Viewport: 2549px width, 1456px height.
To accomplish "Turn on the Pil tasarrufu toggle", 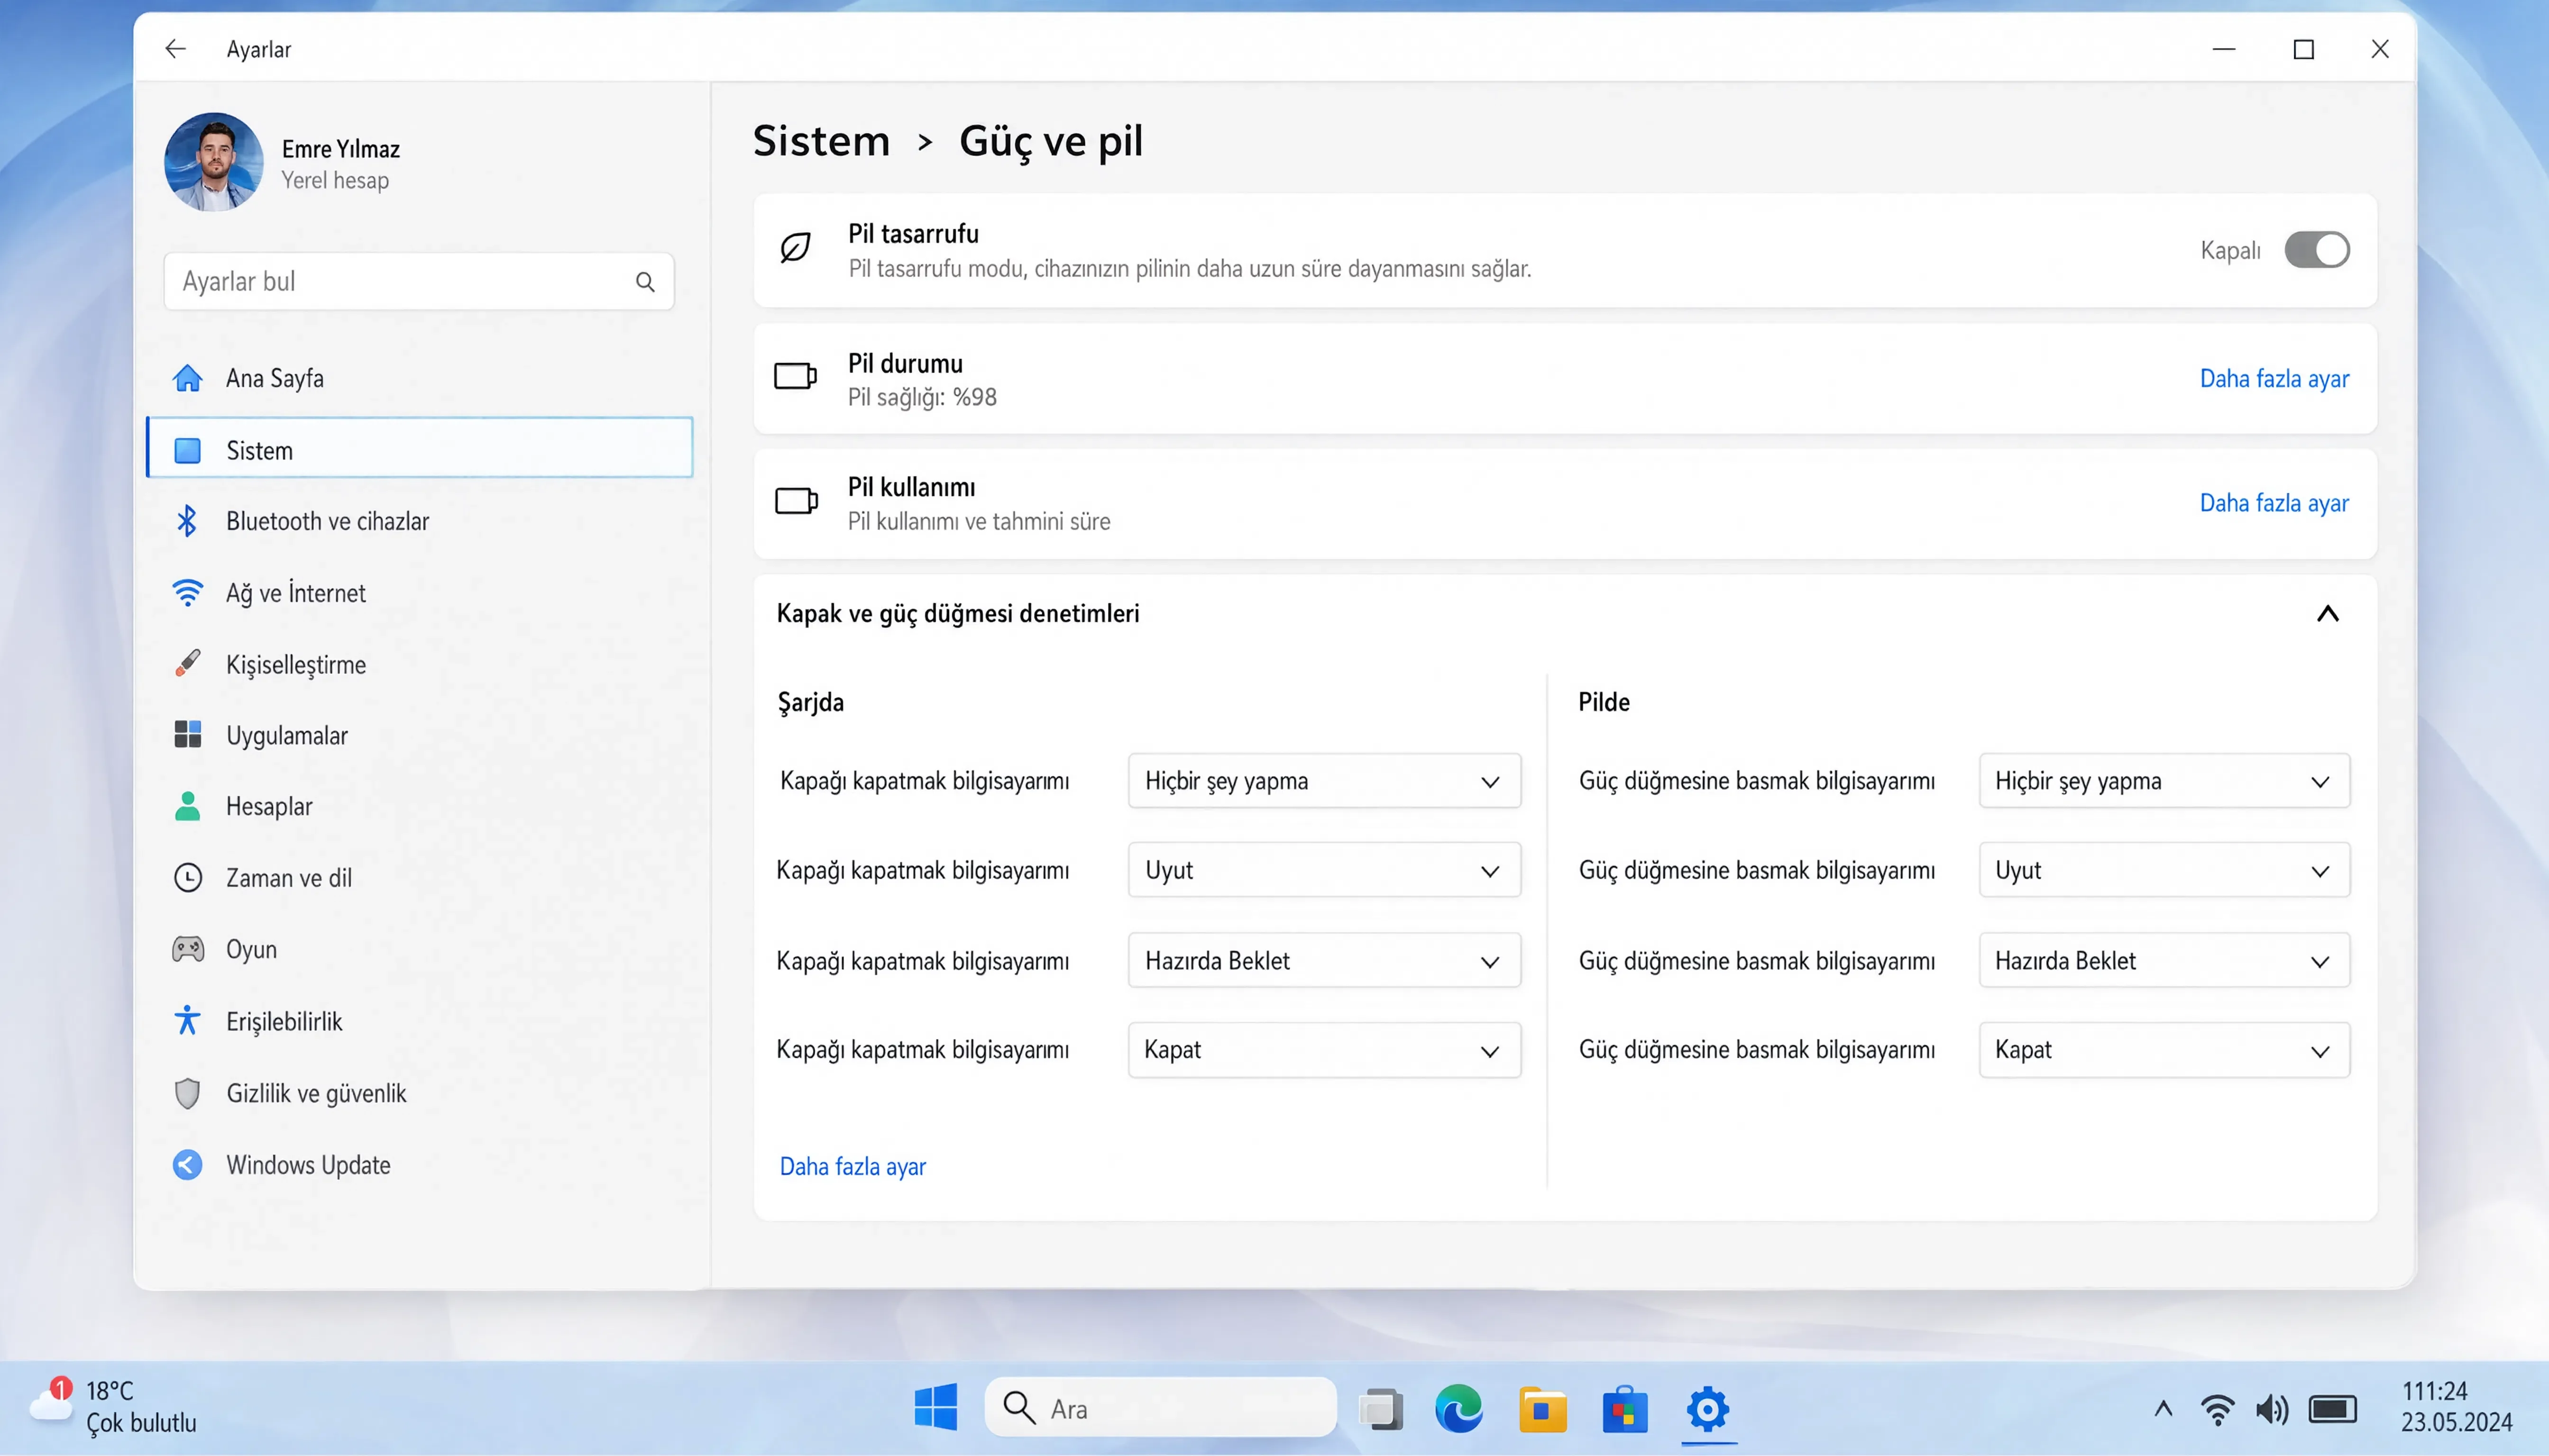I will (x=2317, y=250).
